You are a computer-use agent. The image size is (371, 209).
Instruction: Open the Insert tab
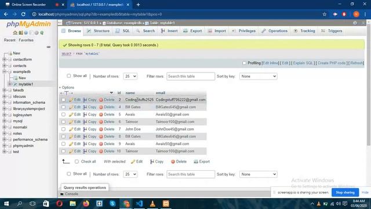(169, 31)
